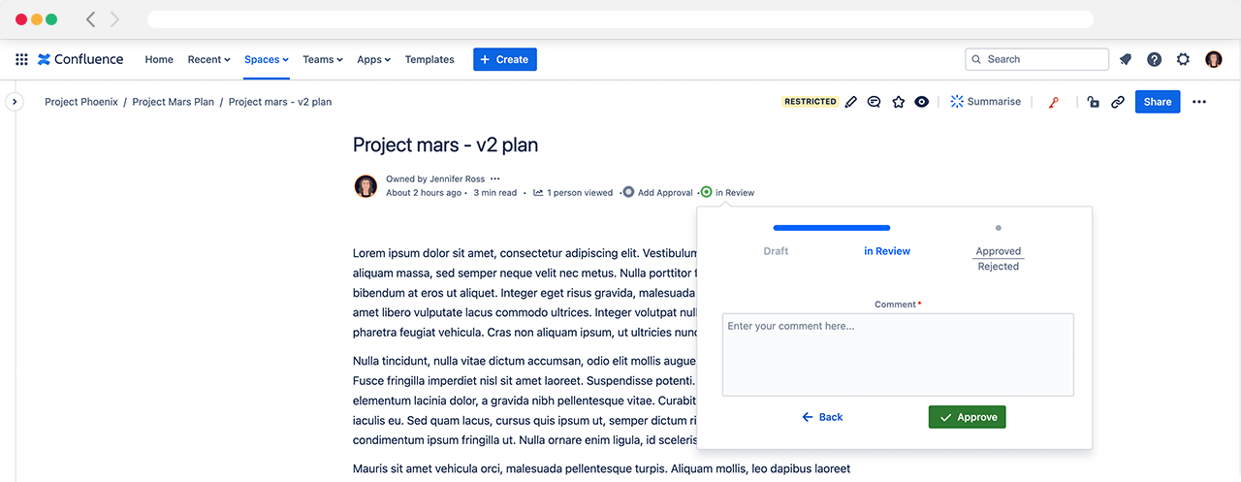This screenshot has width=1241, height=482.
Task: Open page restrictions lock icon
Action: point(1094,102)
